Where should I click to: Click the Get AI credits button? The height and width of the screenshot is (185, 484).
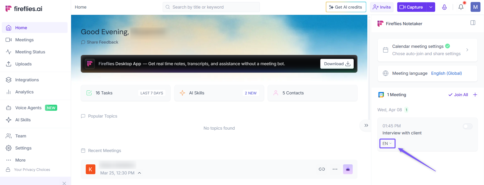click(346, 7)
